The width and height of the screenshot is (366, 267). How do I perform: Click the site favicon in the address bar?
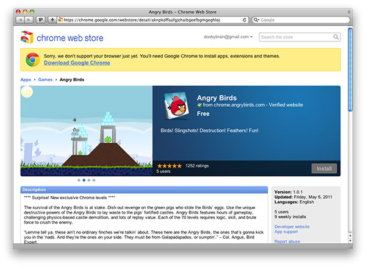point(60,20)
